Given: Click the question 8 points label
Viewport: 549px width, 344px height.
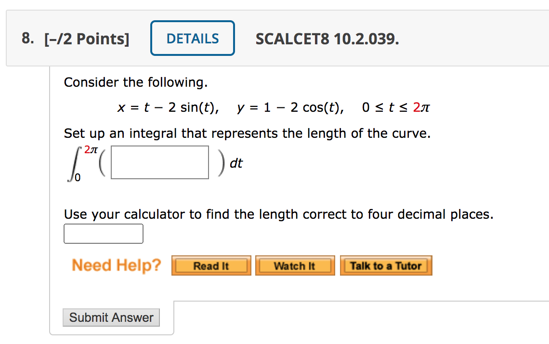Looking at the screenshot, I should click(75, 39).
